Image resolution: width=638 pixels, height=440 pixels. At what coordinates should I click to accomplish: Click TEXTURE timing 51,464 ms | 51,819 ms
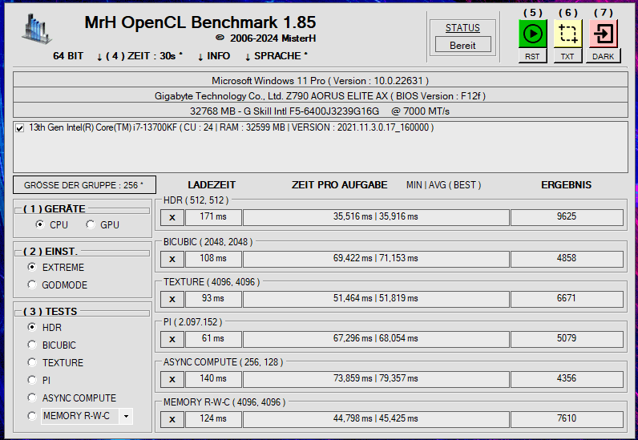tap(376, 299)
